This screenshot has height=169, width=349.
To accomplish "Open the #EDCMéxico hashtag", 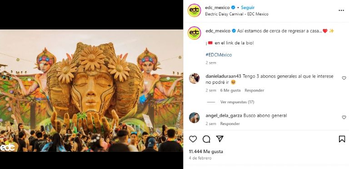I will pos(219,55).
